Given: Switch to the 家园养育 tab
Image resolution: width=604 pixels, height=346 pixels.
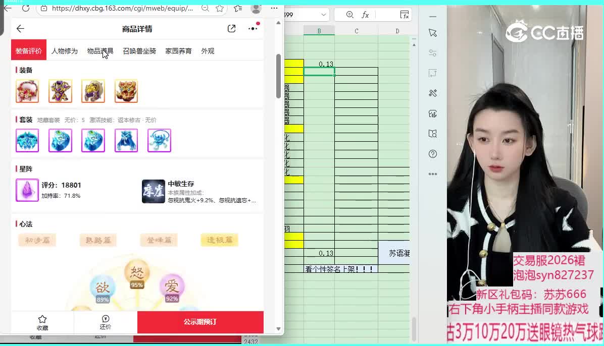Looking at the screenshot, I should 178,51.
